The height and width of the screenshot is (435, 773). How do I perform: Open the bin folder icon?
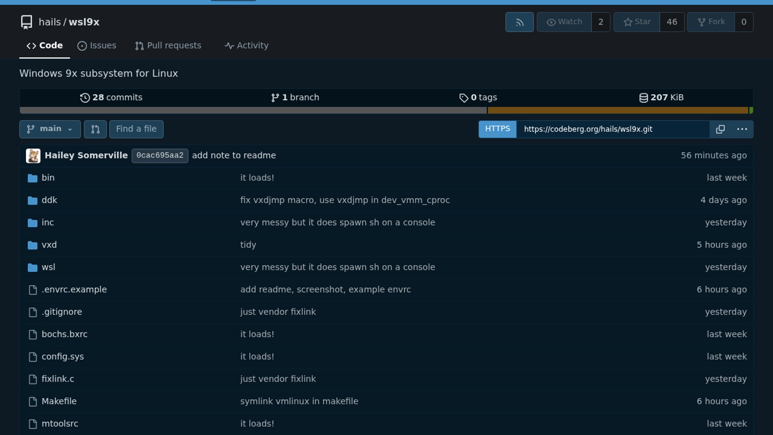tap(33, 178)
